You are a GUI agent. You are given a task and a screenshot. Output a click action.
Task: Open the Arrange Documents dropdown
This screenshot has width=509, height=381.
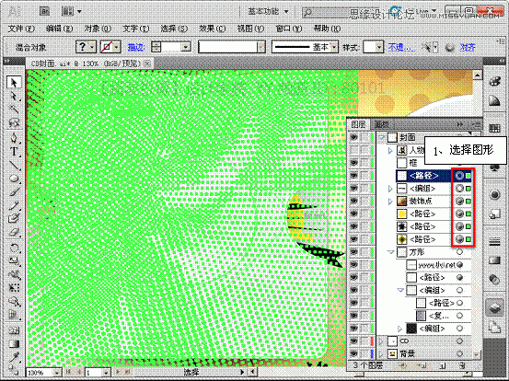coord(72,12)
